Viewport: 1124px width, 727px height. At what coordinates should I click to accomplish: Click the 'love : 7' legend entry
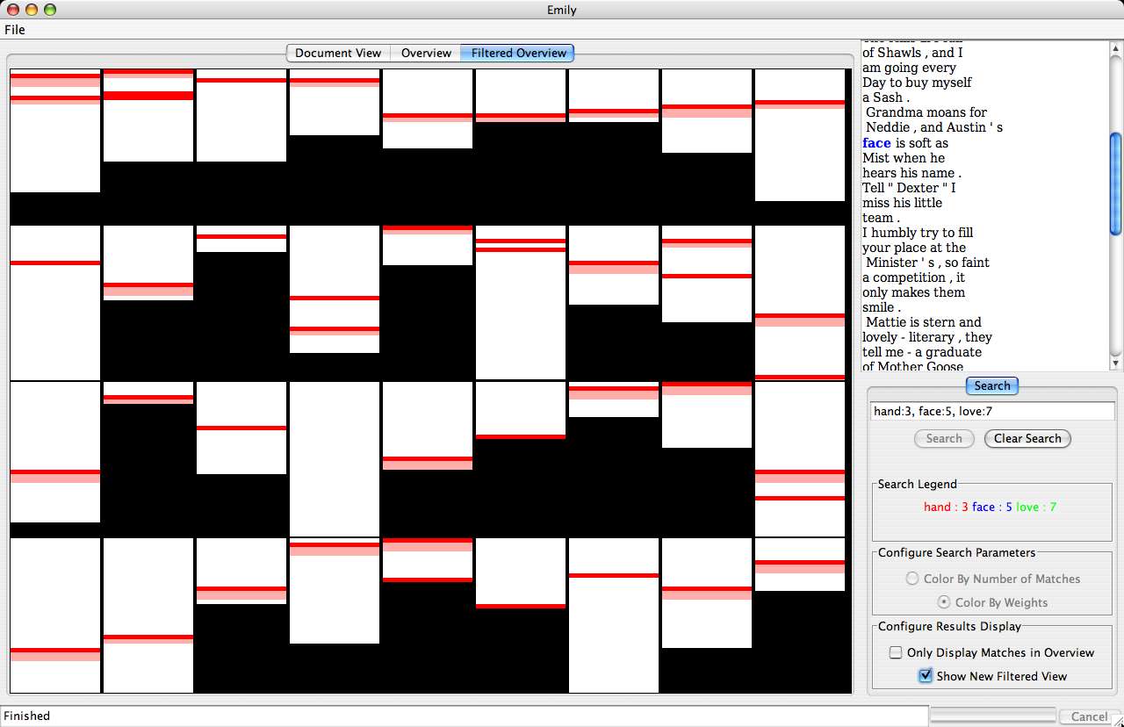(x=1036, y=507)
